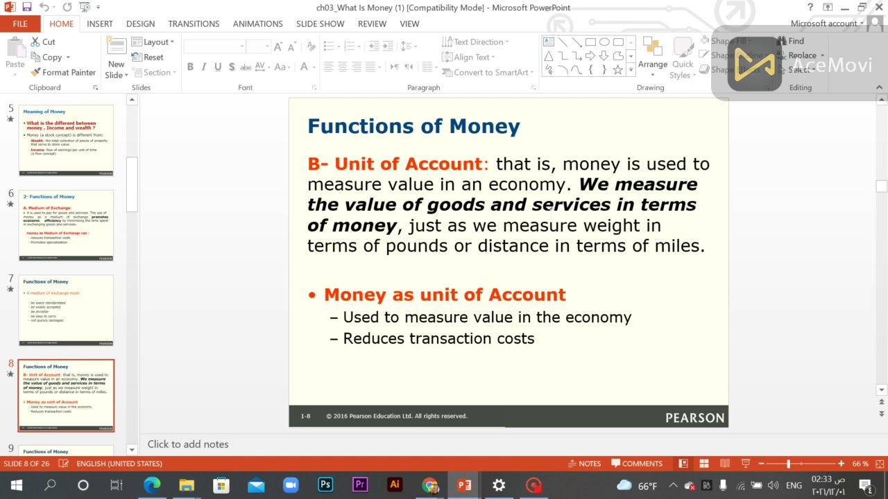888x499 pixels.
Task: Click the 66 % zoom level
Action: pos(860,464)
